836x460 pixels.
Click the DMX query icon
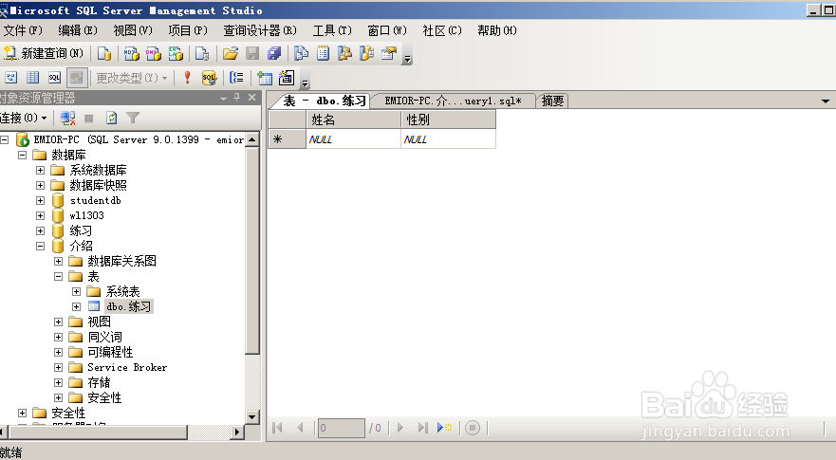[x=154, y=53]
